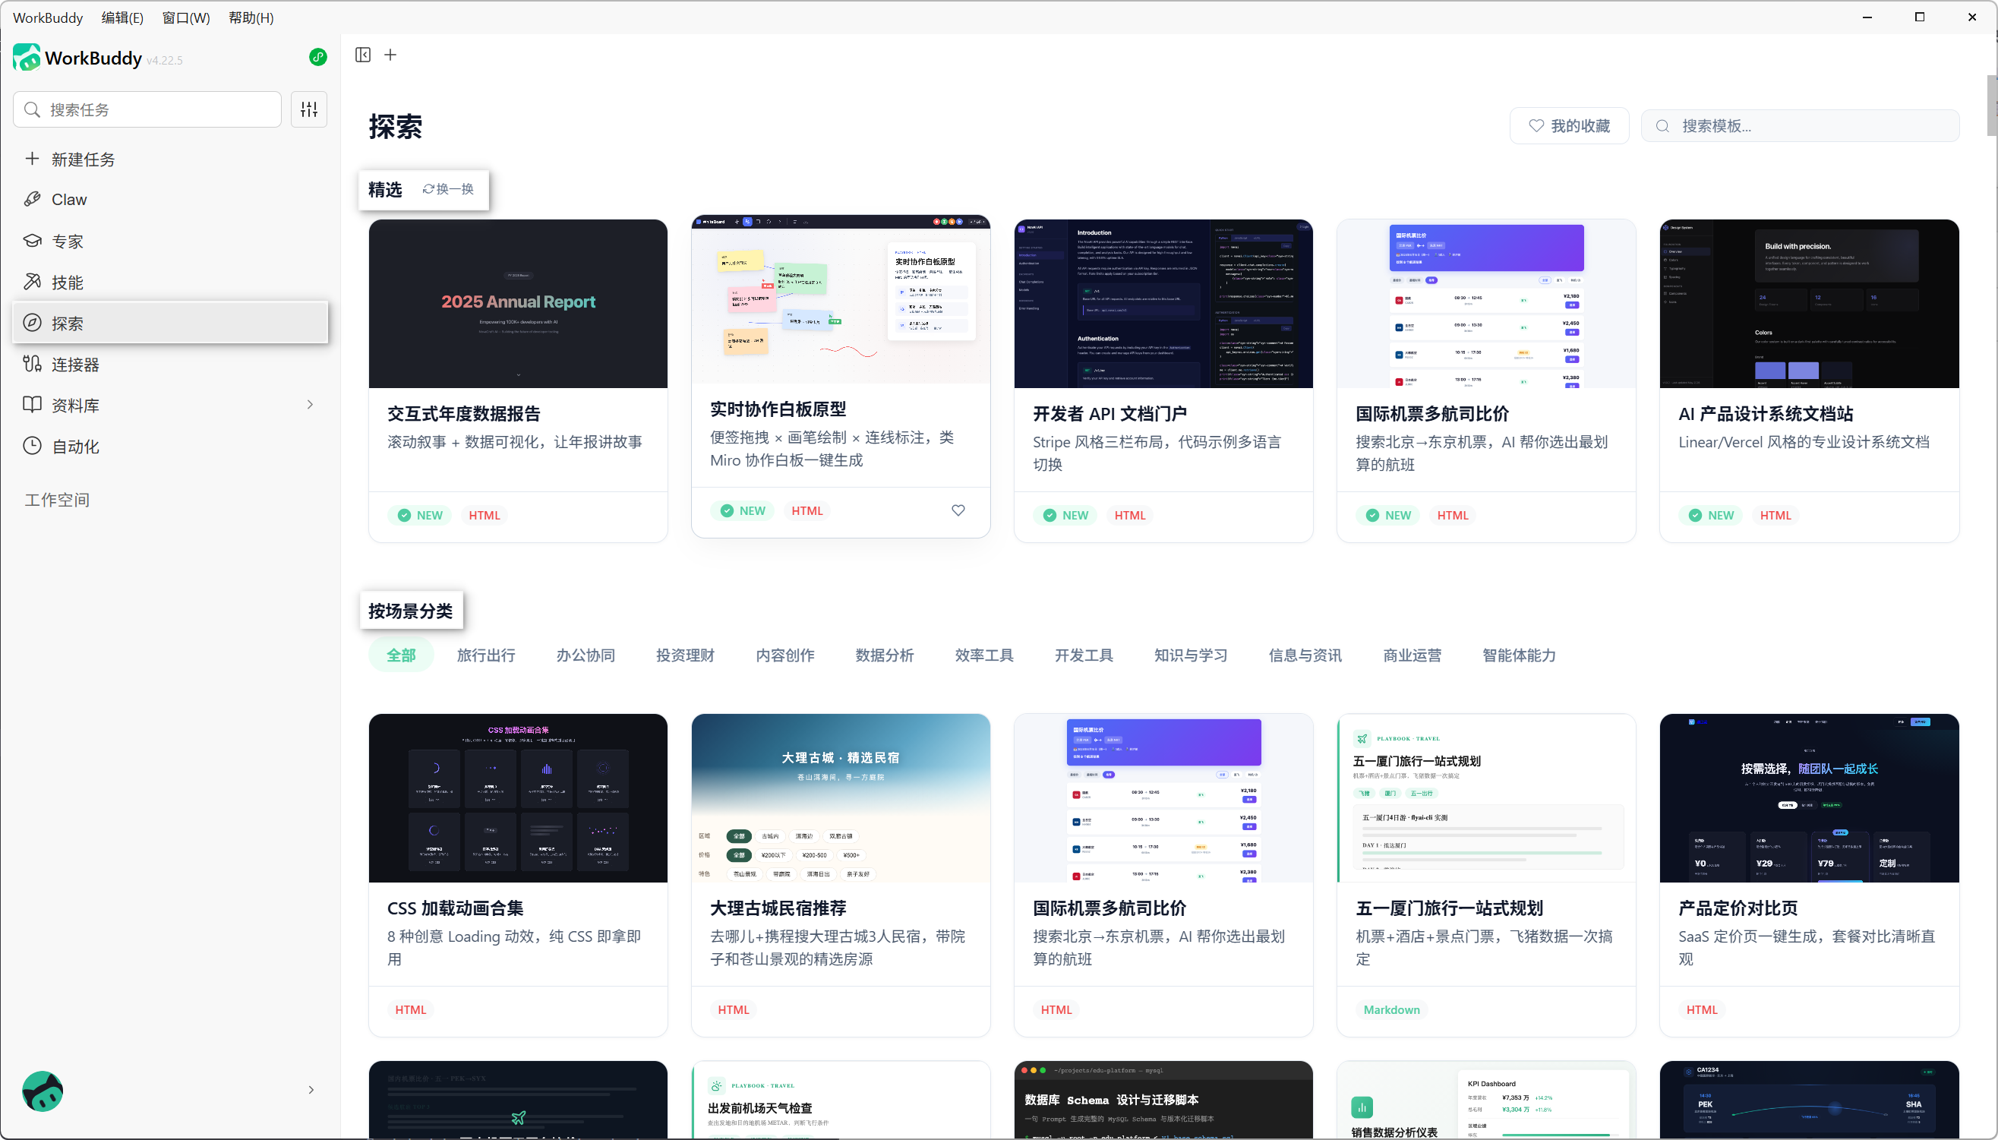This screenshot has width=1998, height=1140.
Task: Open 实时协作白板原型 template thumbnail
Action: click(x=841, y=299)
